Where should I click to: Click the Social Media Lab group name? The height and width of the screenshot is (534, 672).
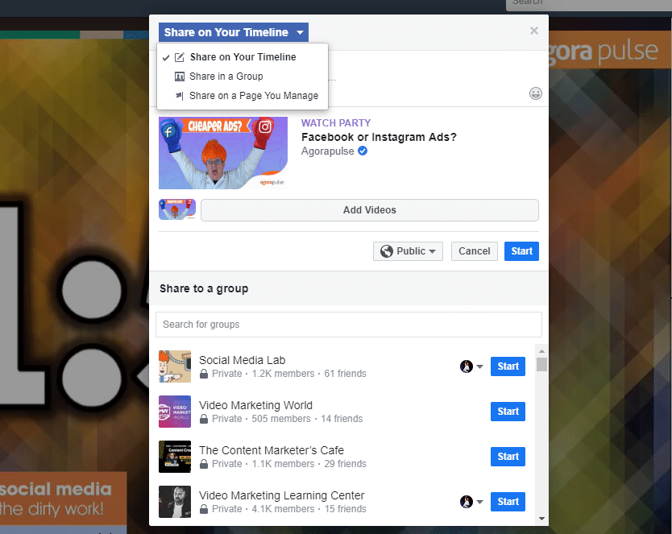[243, 360]
